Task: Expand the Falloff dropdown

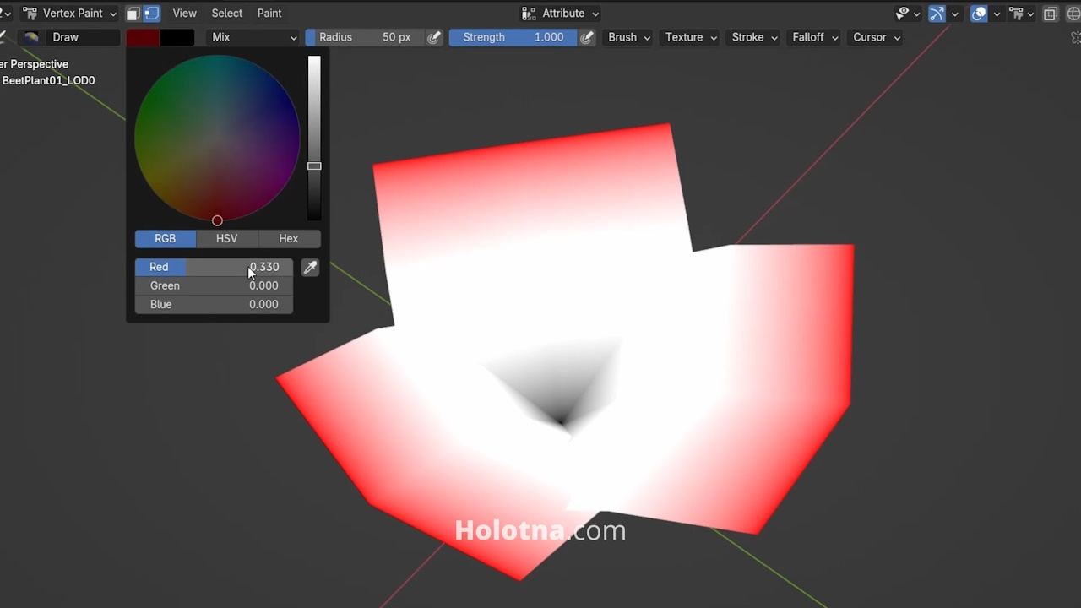Action: tap(815, 37)
